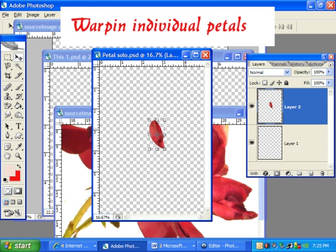Select the Zoom magnifier tool
The image size is (336, 252).
[x=18, y=156]
